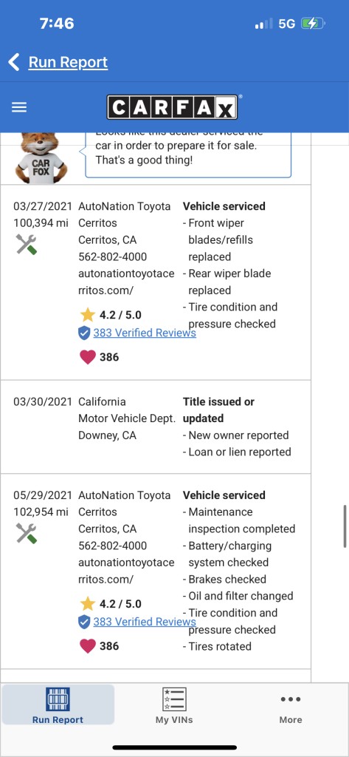Tap the back chevron arrow
Image resolution: width=349 pixels, height=757 pixels.
(x=14, y=62)
